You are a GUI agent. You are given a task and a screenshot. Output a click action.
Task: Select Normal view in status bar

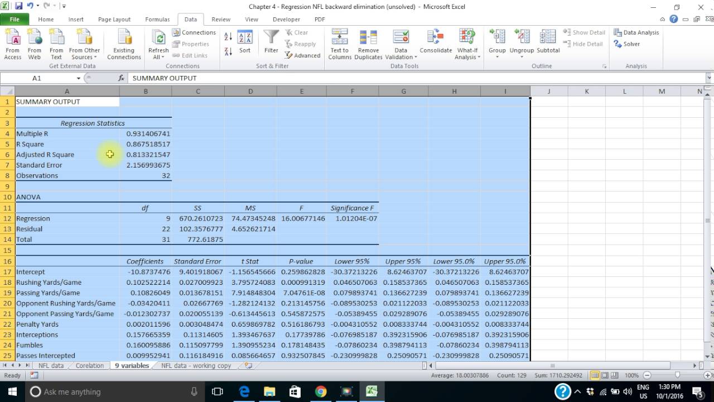coord(596,375)
